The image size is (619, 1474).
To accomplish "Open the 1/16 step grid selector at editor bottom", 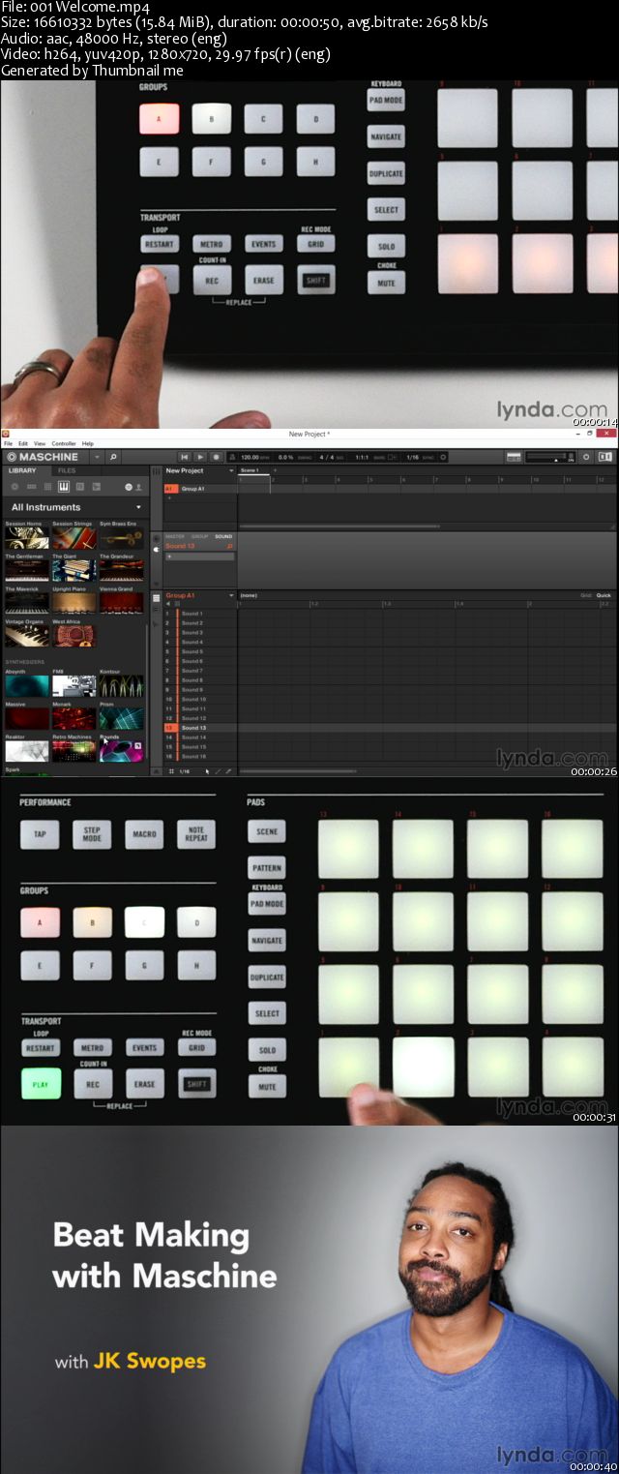I will coord(184,771).
